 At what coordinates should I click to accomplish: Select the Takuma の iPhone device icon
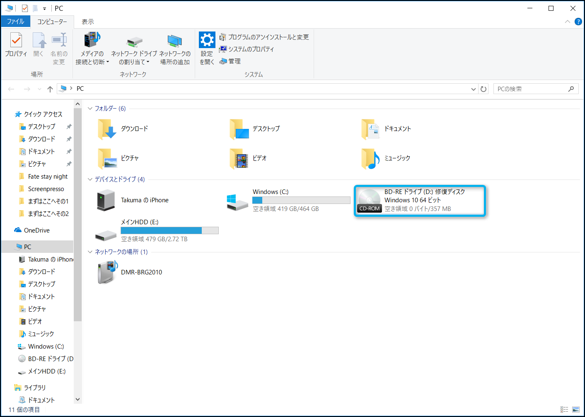pos(106,200)
